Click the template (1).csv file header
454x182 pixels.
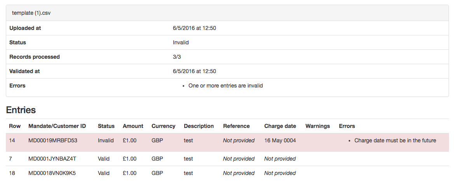[31, 13]
